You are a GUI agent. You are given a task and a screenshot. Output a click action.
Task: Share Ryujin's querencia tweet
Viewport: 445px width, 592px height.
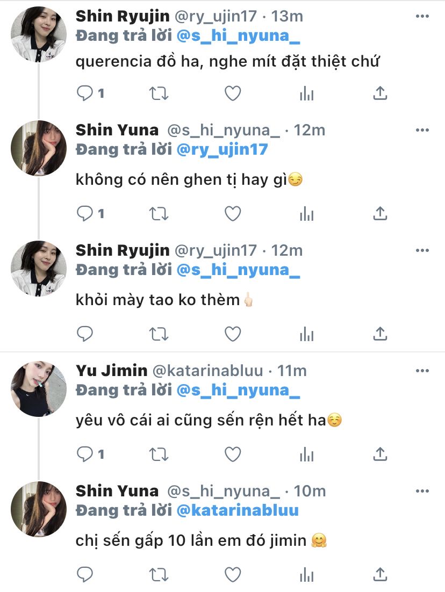click(380, 94)
